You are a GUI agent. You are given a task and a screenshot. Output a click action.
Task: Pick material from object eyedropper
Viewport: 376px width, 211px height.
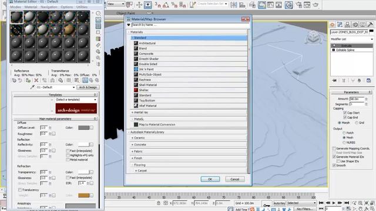(x=32, y=87)
